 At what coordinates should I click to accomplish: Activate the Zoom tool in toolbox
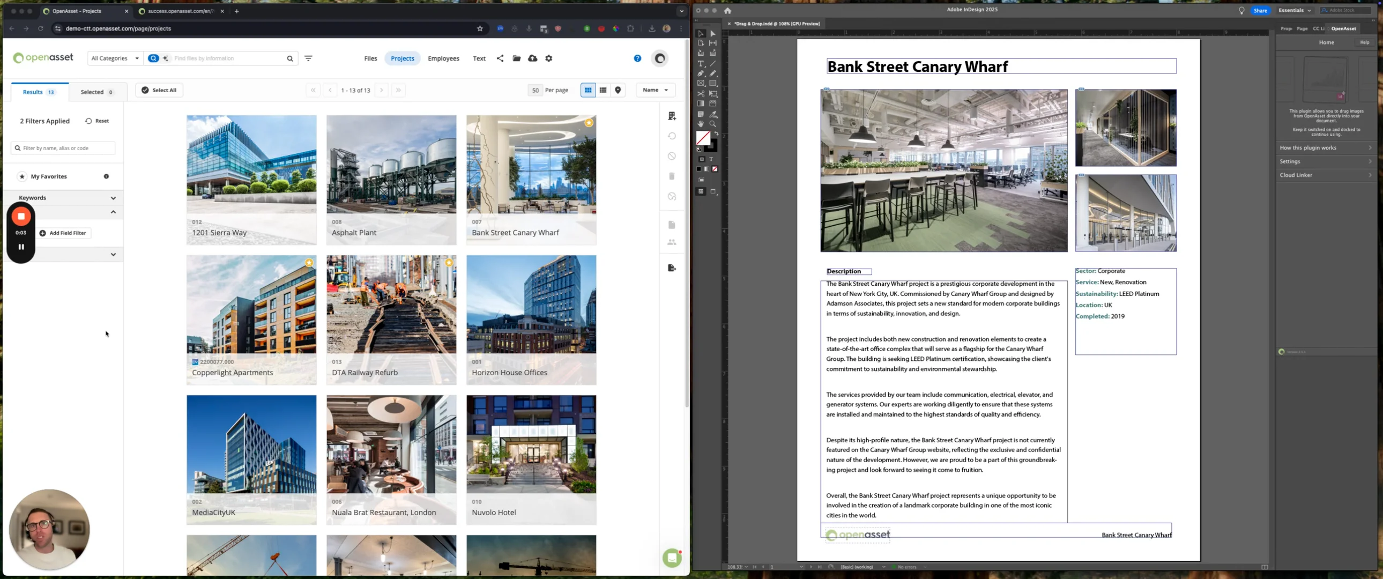713,124
